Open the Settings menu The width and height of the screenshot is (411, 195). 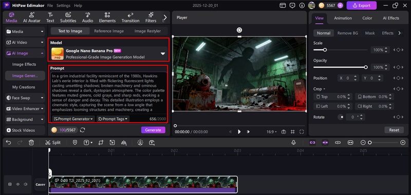(x=63, y=6)
